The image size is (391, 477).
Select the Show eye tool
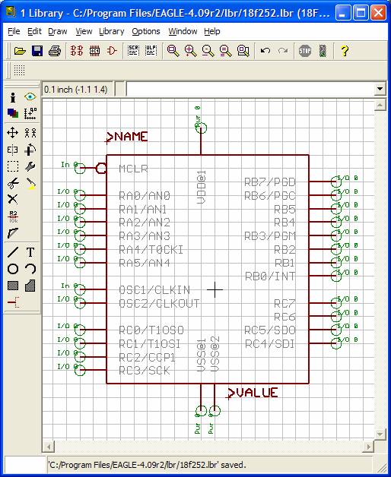pos(30,97)
